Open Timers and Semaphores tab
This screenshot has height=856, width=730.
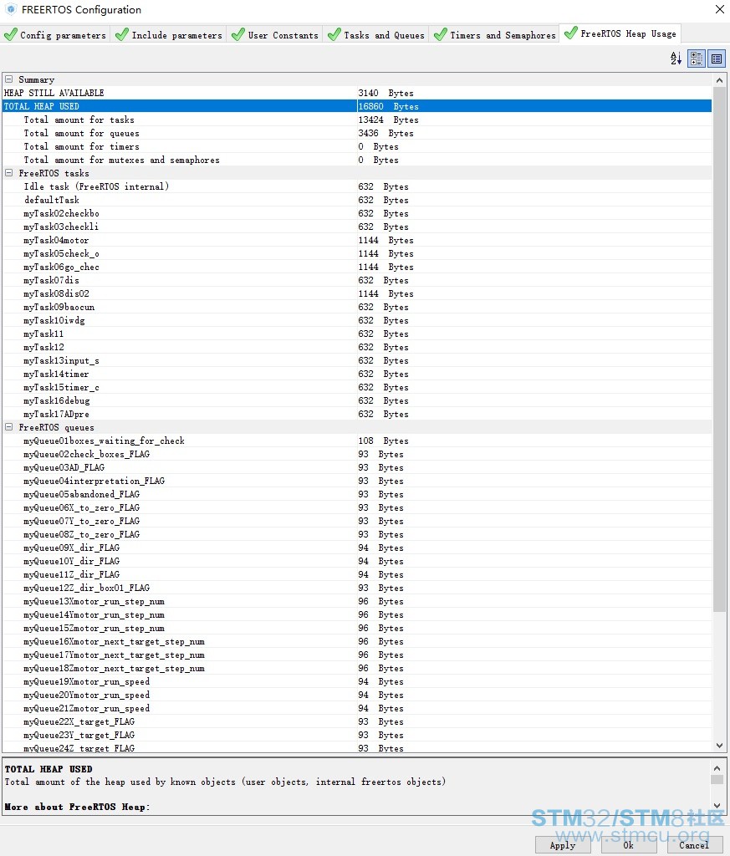(x=495, y=35)
